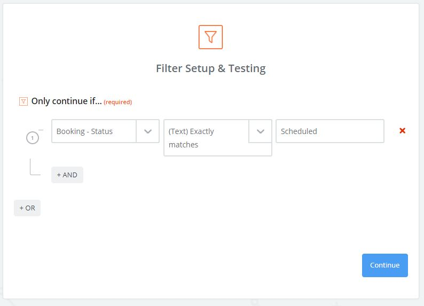The width and height of the screenshot is (424, 306).
Task: Click small filter icon beside 'Only continue if'
Action: (x=23, y=101)
